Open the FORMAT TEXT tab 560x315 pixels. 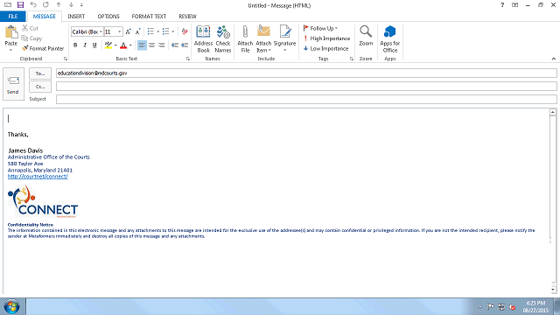click(x=149, y=17)
